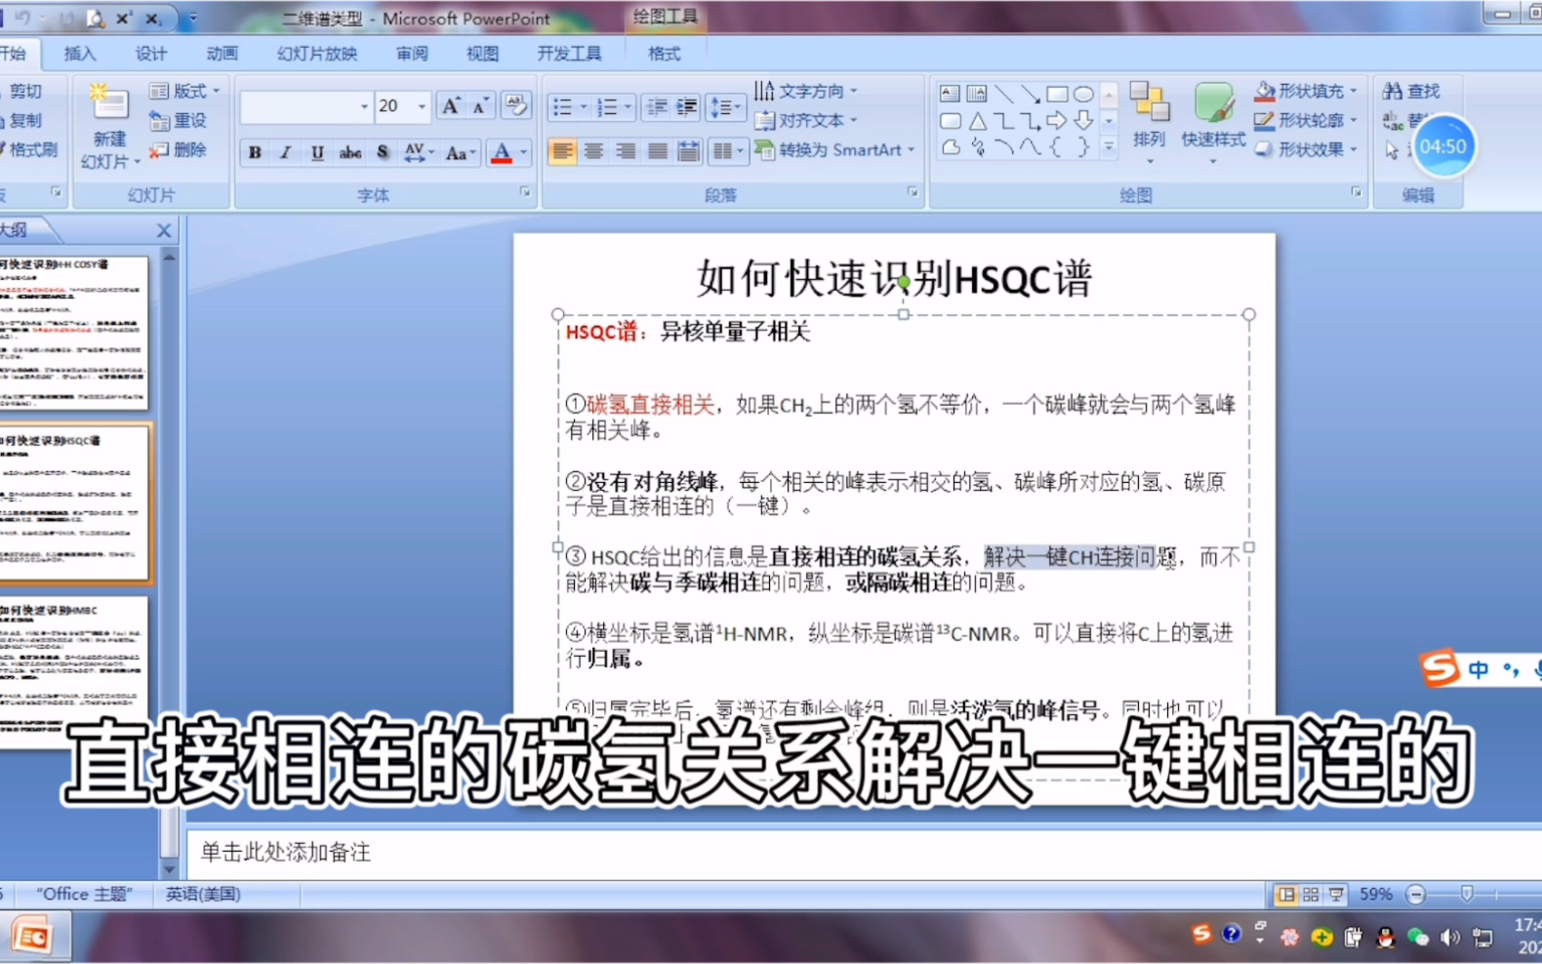The width and height of the screenshot is (1542, 964).
Task: Open the Format (格式) tab
Action: coord(664,54)
